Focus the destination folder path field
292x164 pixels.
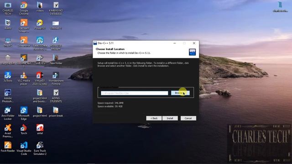click(x=135, y=93)
